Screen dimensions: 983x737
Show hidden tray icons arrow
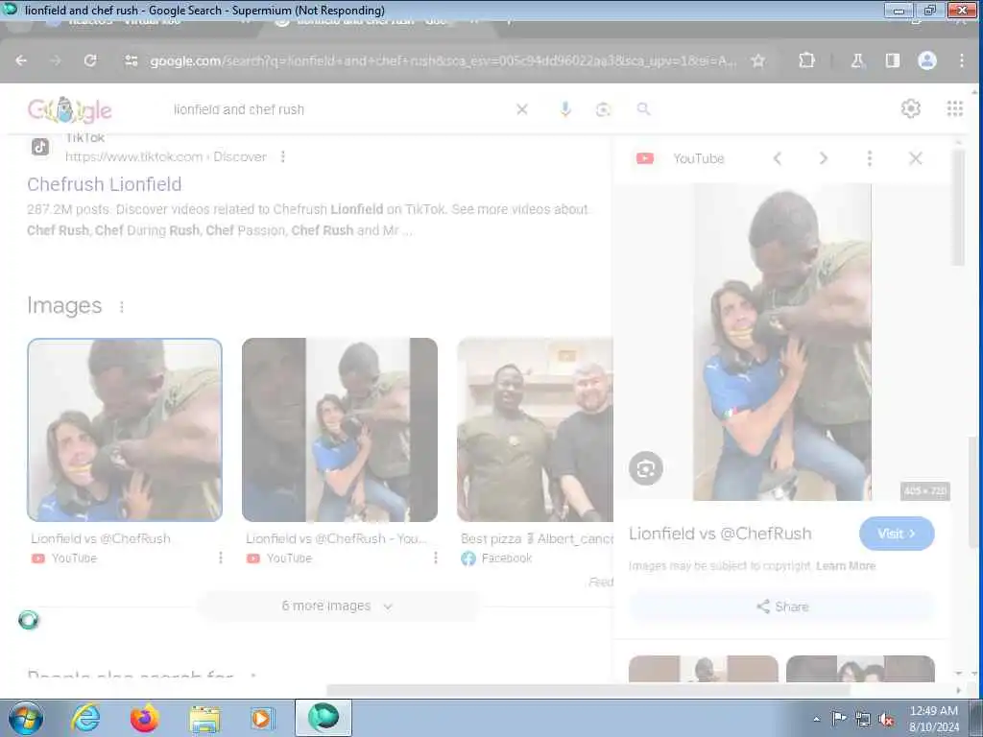click(x=816, y=719)
